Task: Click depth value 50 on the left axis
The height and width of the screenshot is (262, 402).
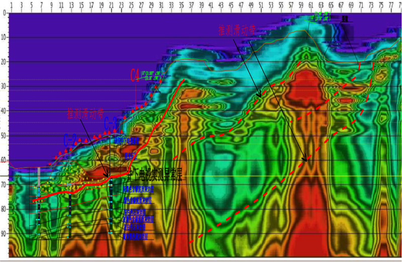Action: point(5,136)
